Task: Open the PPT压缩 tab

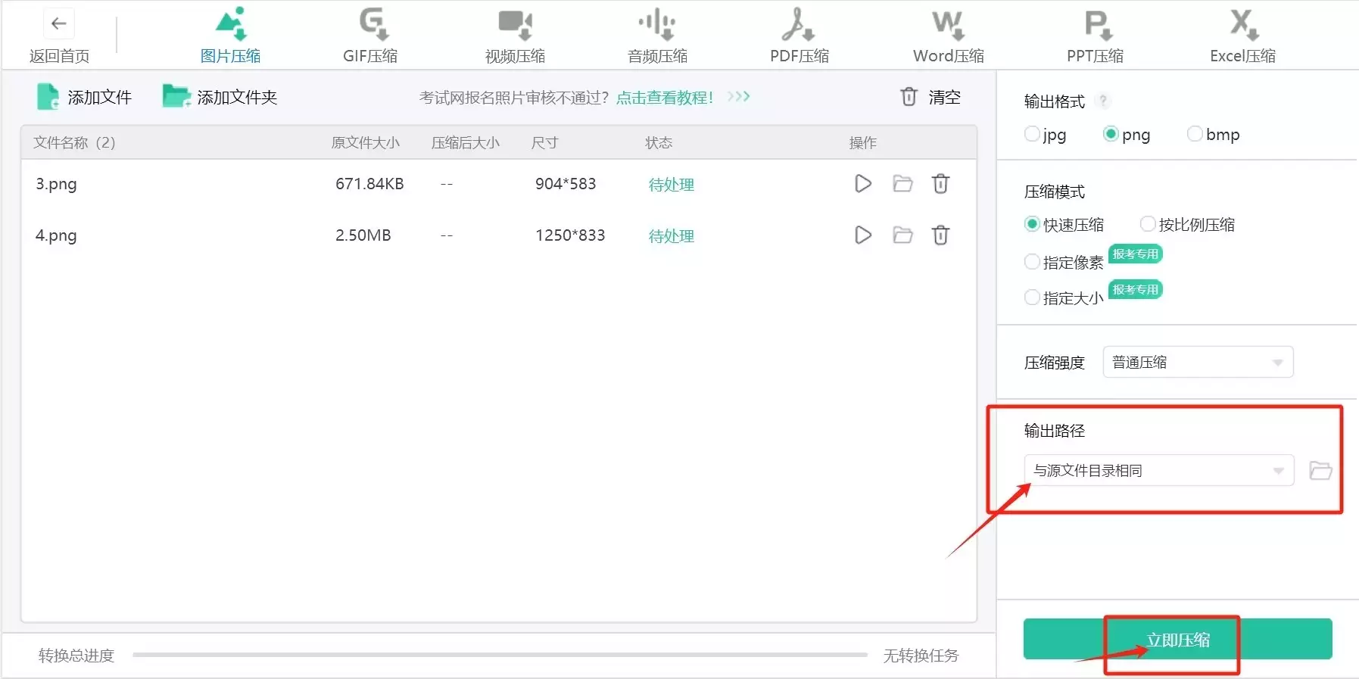Action: [x=1095, y=36]
